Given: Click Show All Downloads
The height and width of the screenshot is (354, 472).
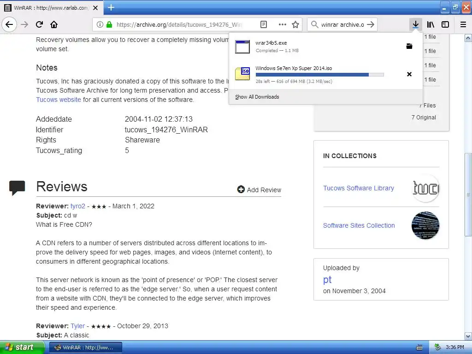Looking at the screenshot, I should pos(257,97).
